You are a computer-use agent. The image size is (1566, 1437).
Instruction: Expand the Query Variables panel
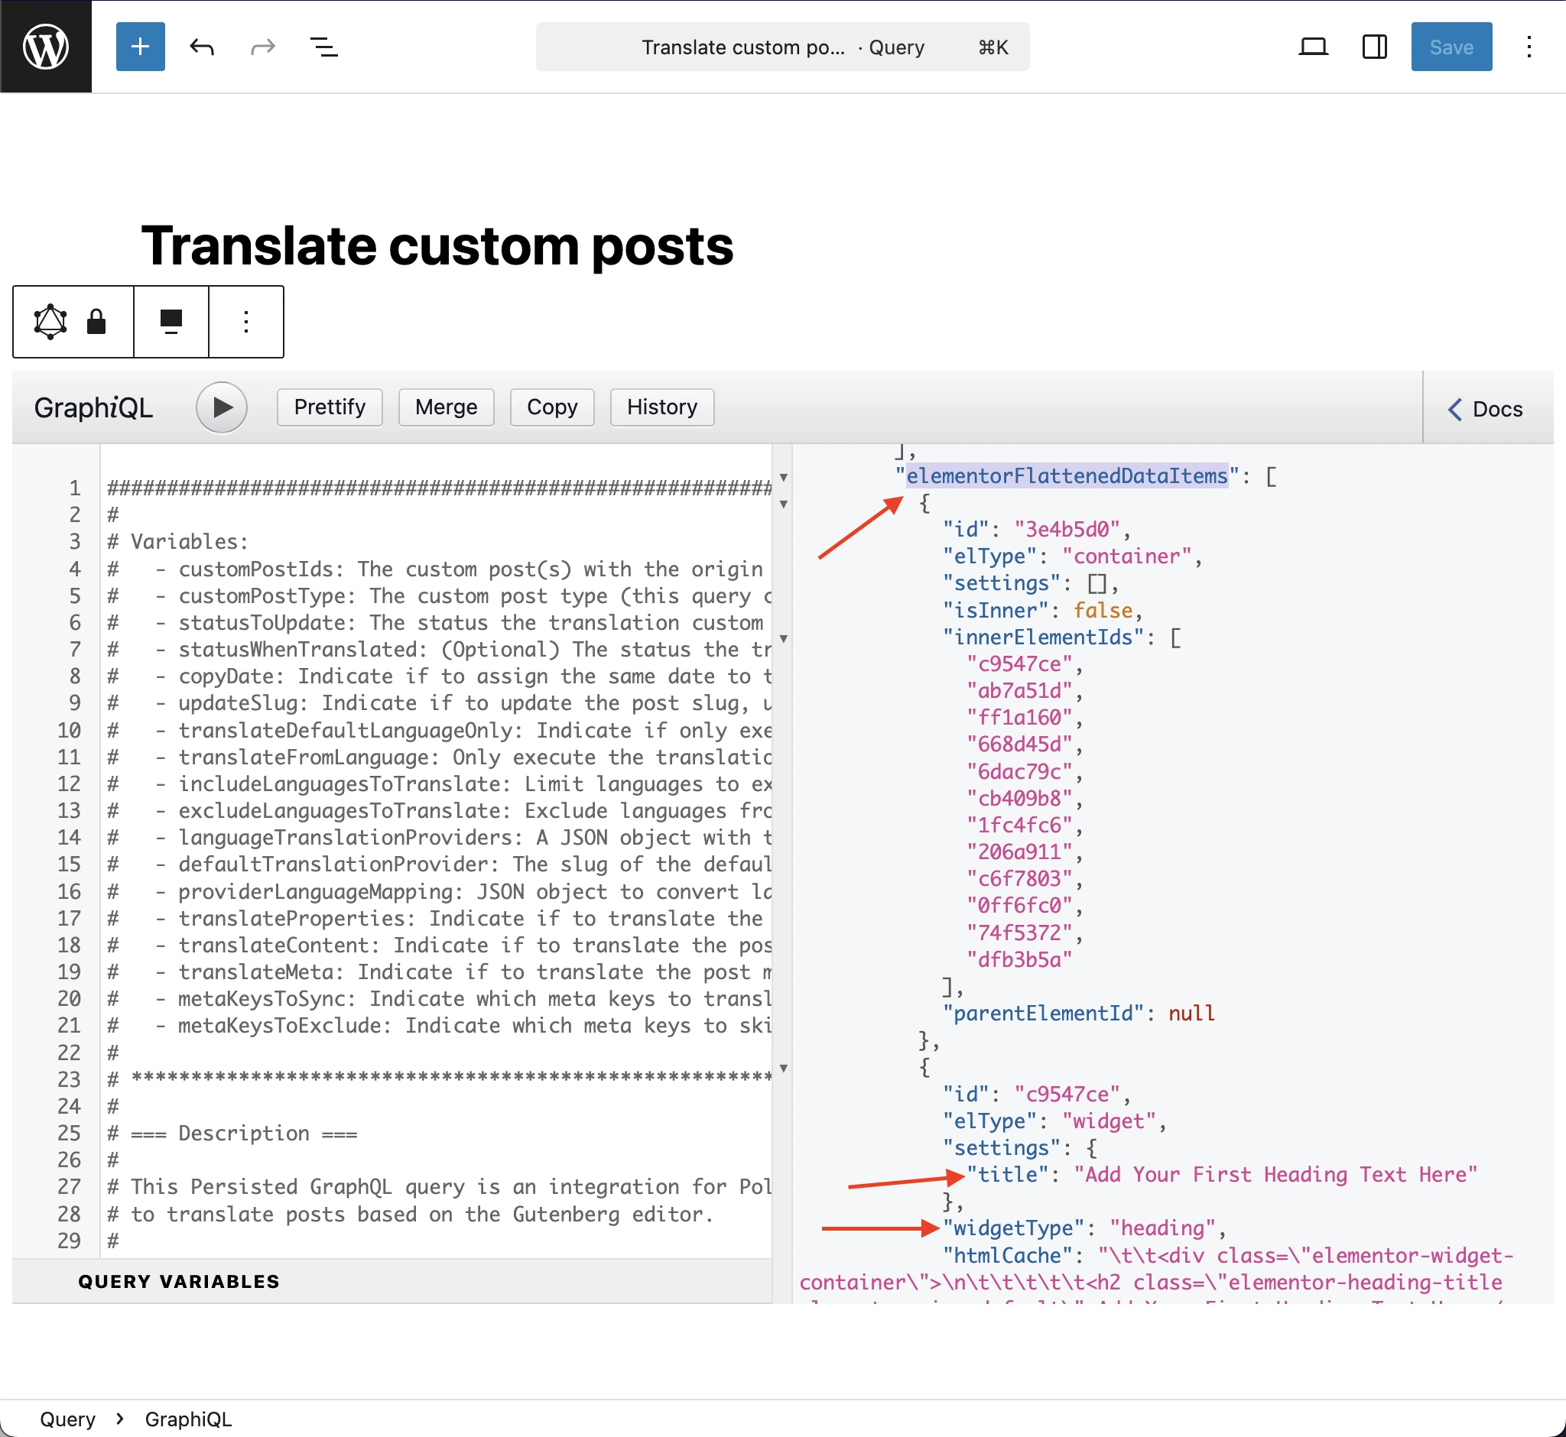click(x=180, y=1281)
